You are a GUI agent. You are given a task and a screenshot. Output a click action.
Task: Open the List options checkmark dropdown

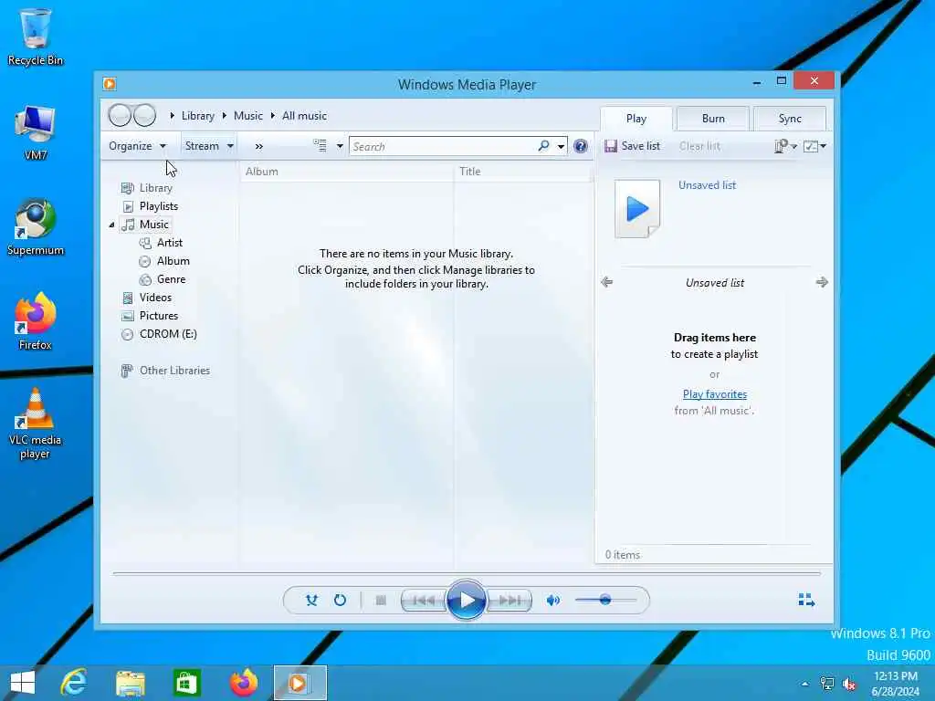814,146
